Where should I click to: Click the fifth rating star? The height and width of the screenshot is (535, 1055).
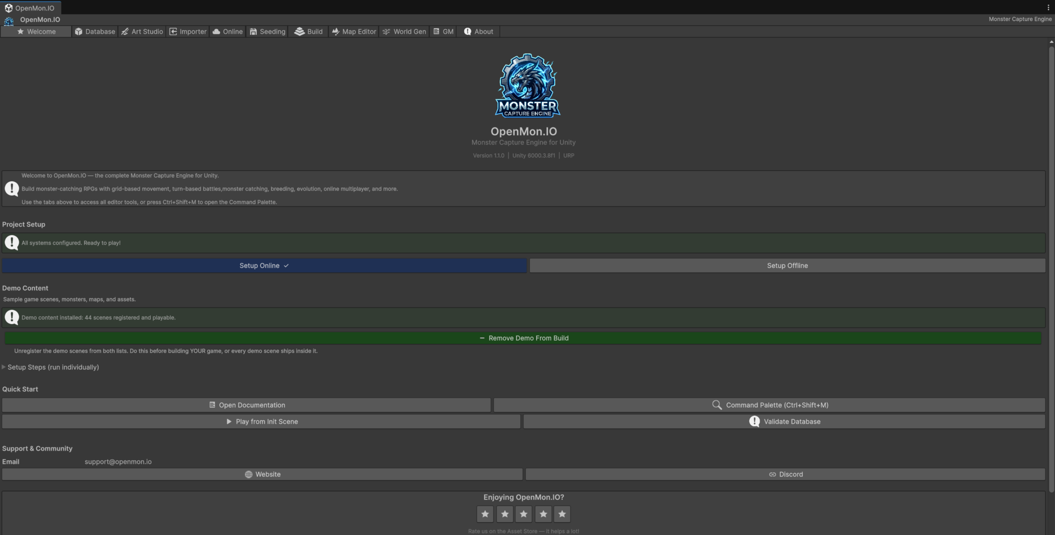562,514
